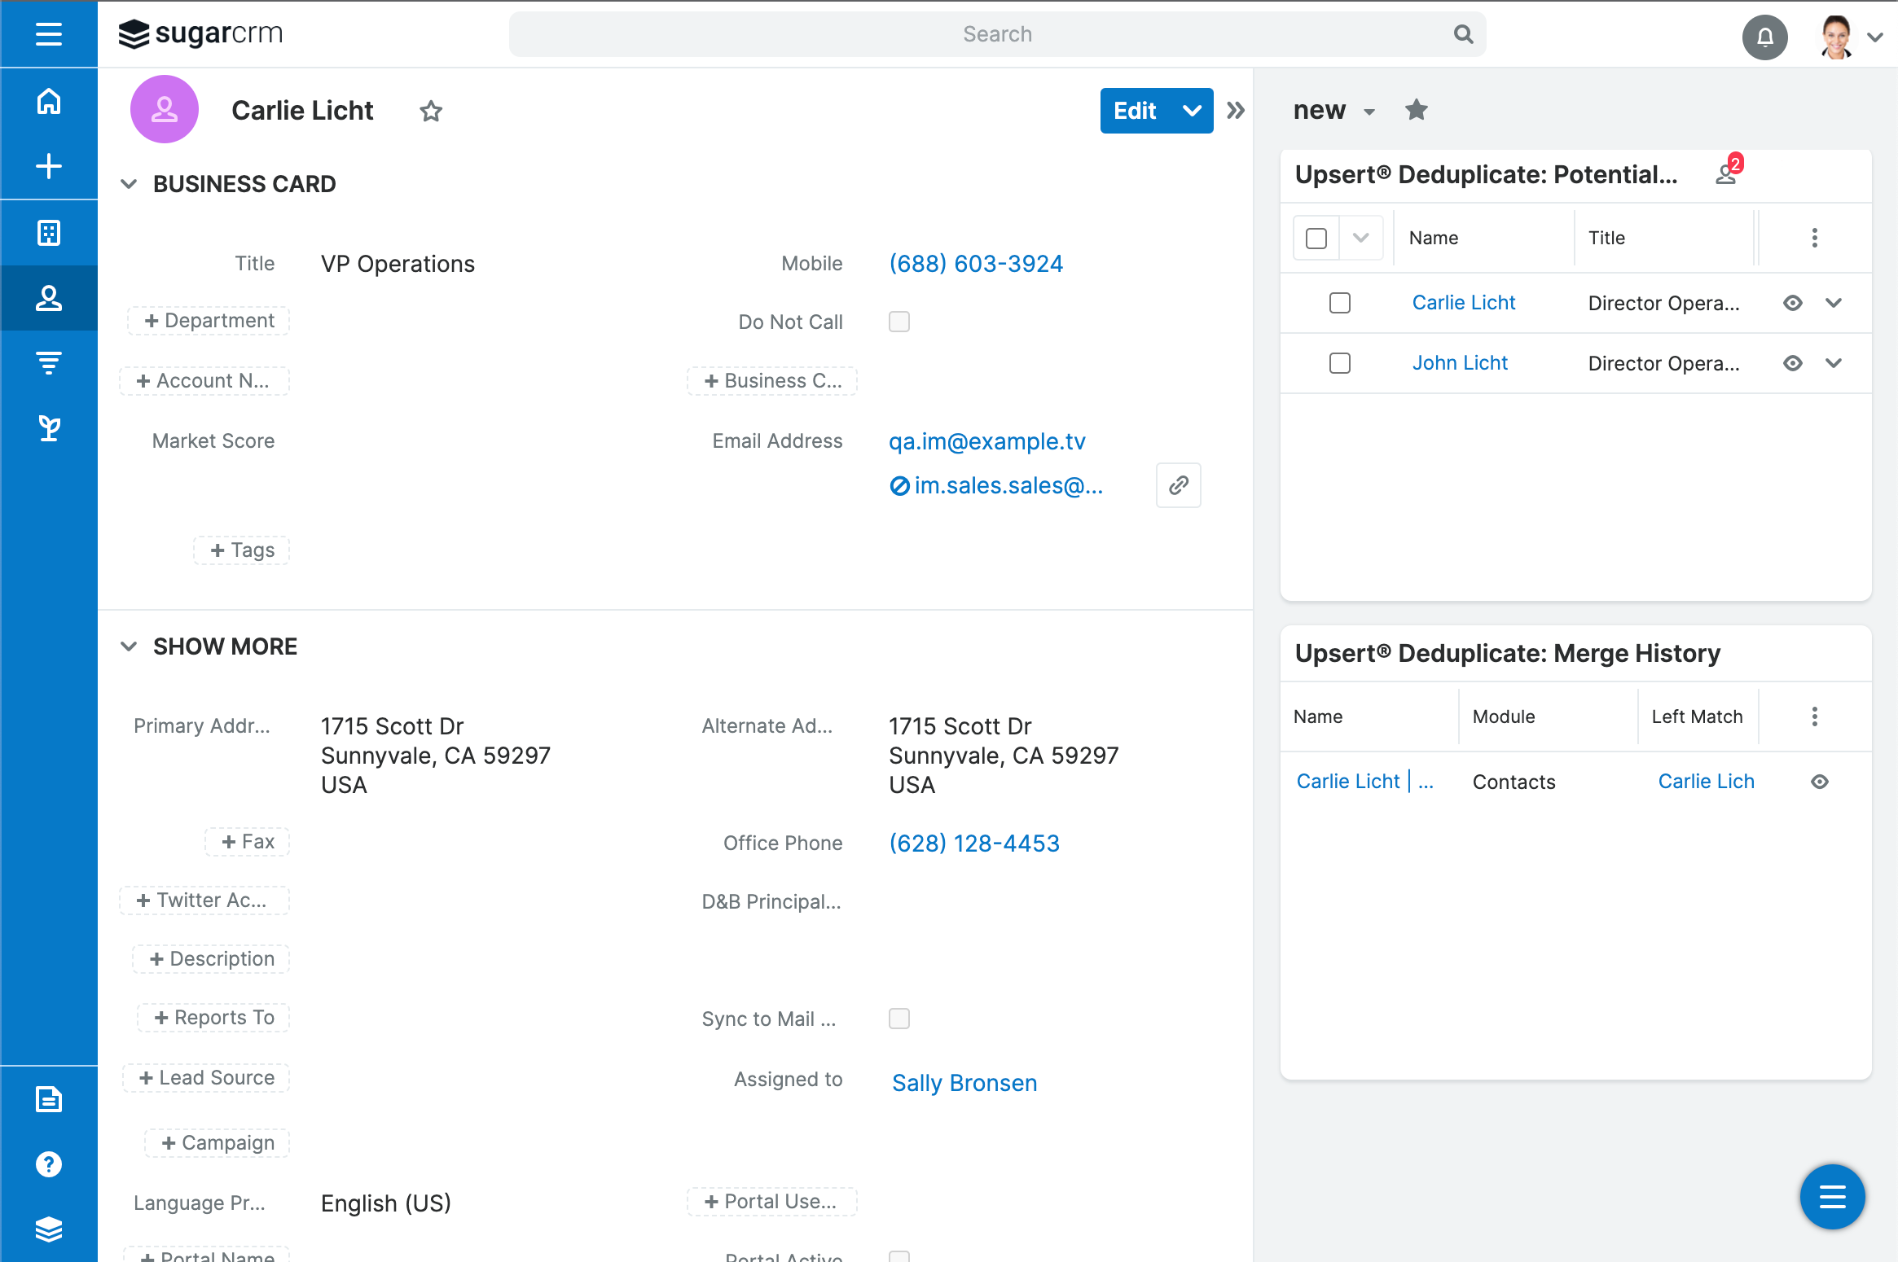Open the filter icon in left sidebar
Screen dimensions: 1898x1262
tap(49, 362)
